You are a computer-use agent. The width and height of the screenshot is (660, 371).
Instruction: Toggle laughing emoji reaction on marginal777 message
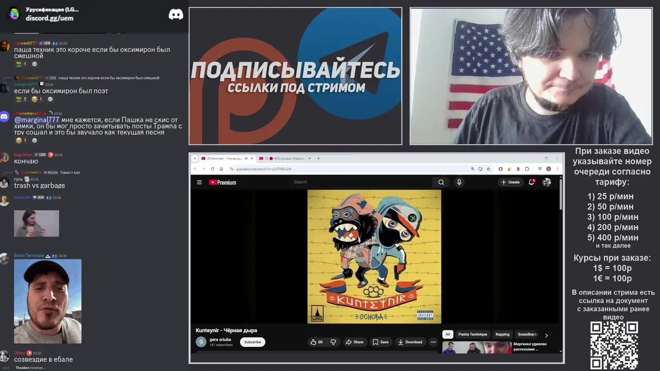click(x=37, y=99)
